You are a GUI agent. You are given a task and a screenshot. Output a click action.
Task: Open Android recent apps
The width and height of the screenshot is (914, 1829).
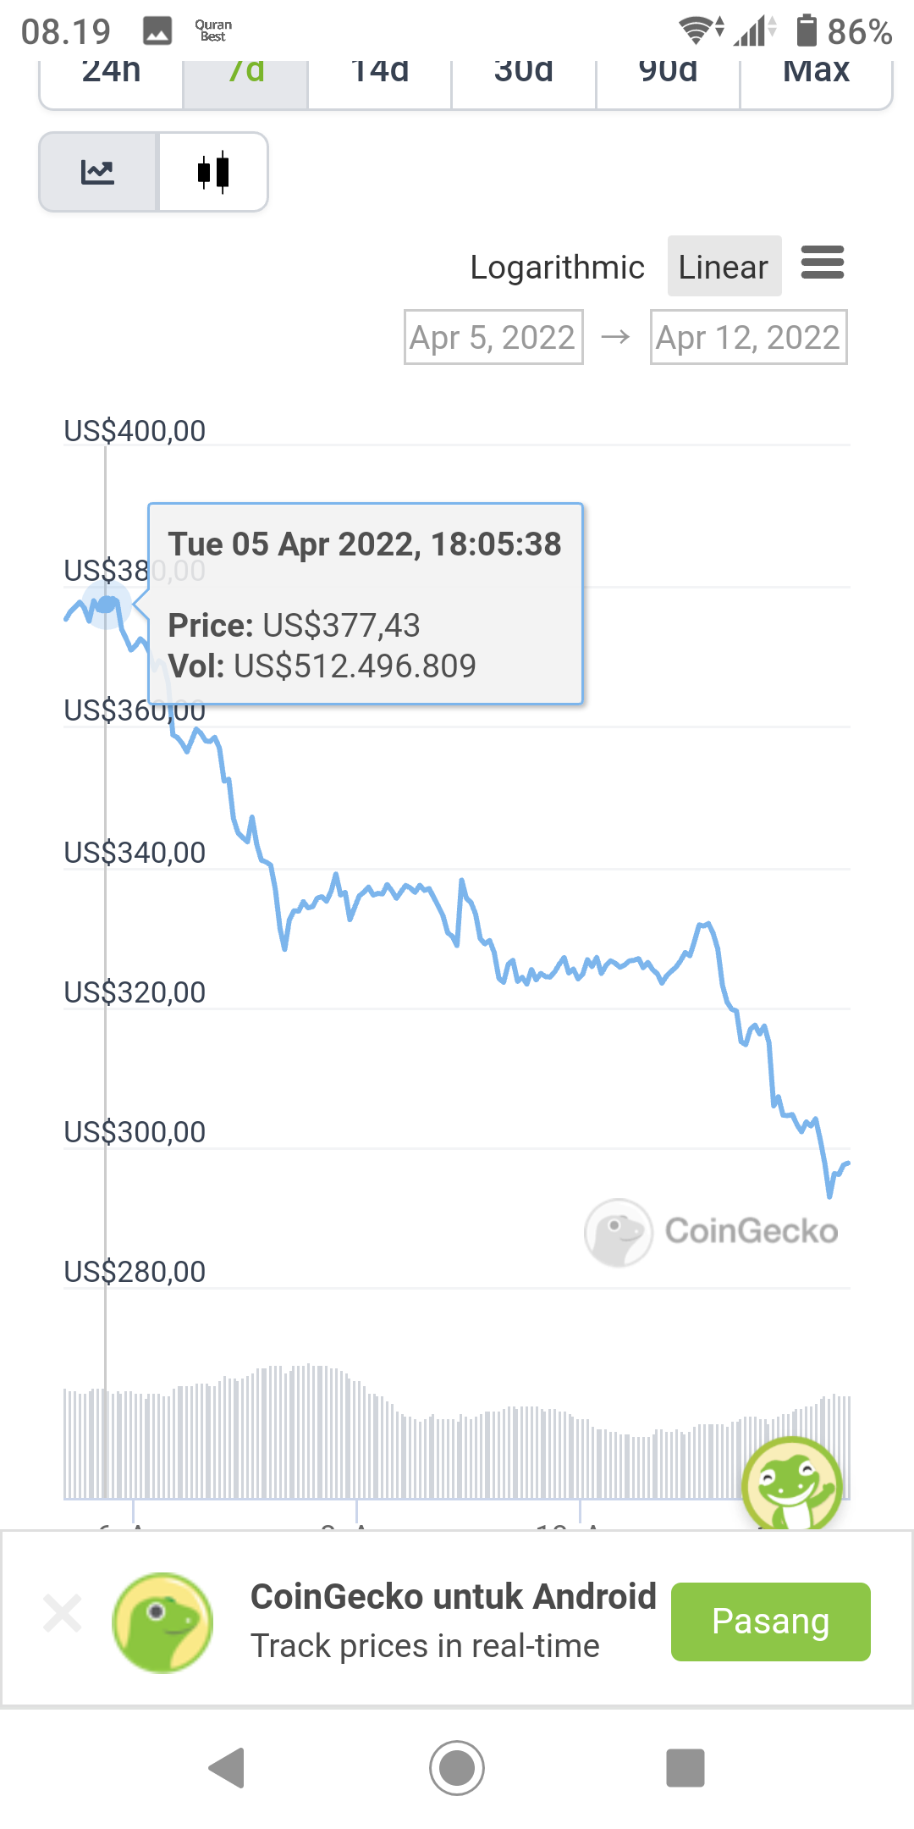pyautogui.click(x=685, y=1768)
